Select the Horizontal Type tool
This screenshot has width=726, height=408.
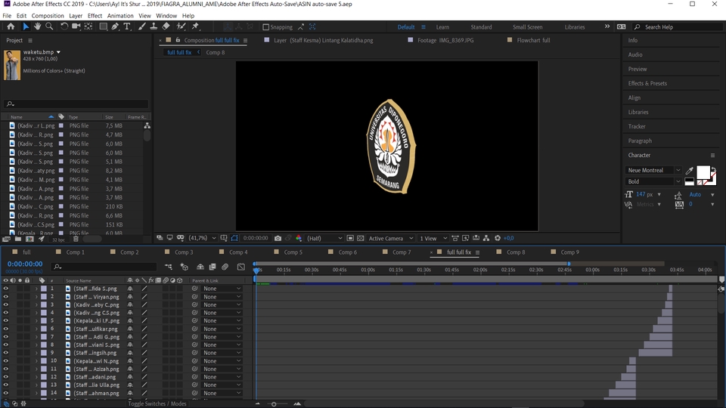(127, 27)
